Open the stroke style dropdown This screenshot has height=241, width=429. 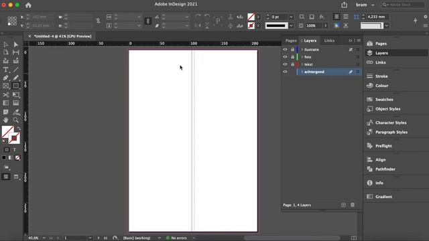click(291, 25)
